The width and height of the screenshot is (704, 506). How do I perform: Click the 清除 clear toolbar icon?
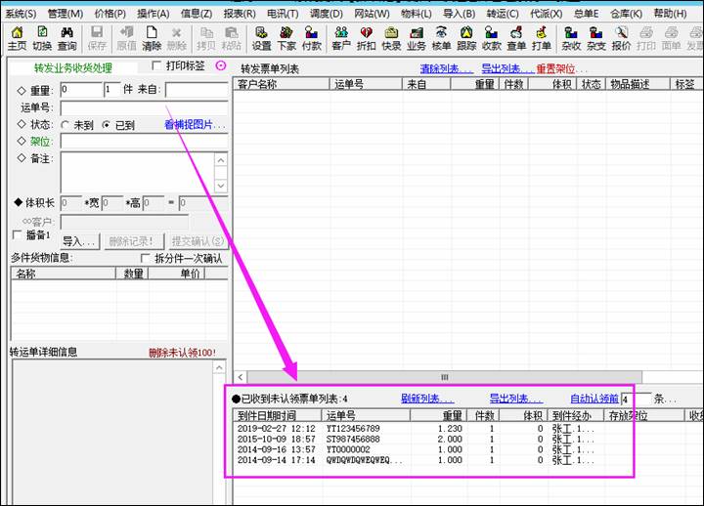coord(152,38)
